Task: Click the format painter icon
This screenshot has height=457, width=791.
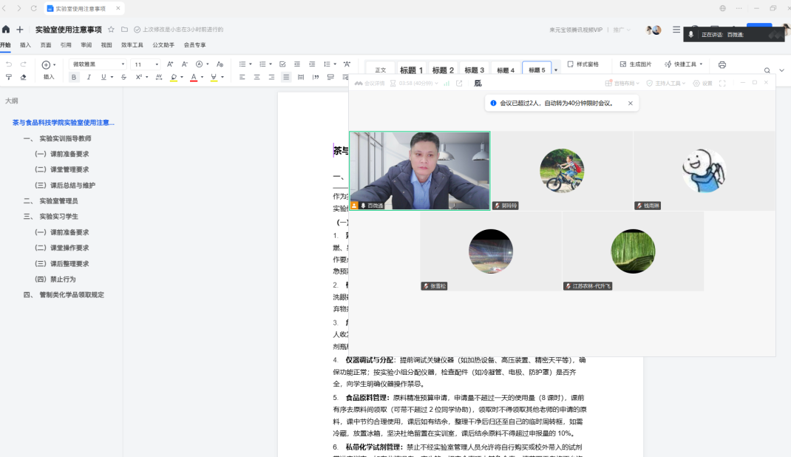Action: pos(9,77)
